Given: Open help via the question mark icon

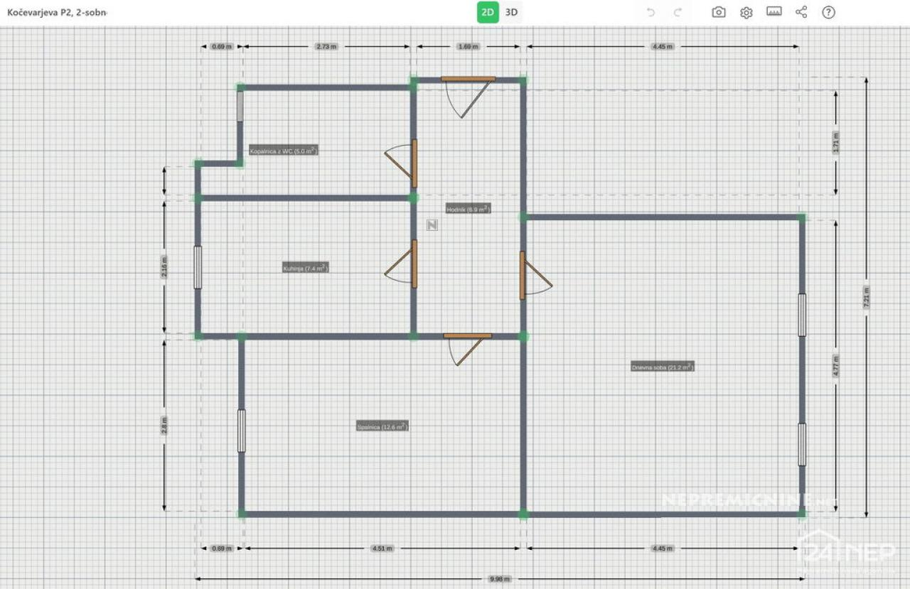Looking at the screenshot, I should [828, 12].
